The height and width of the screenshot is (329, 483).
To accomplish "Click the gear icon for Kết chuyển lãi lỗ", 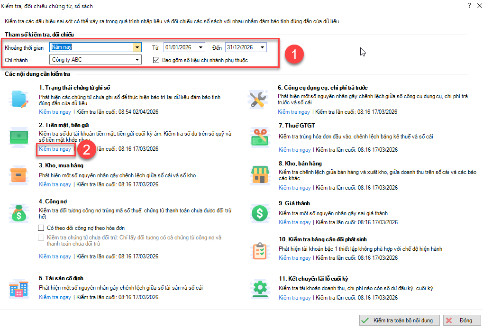I will point(260,289).
